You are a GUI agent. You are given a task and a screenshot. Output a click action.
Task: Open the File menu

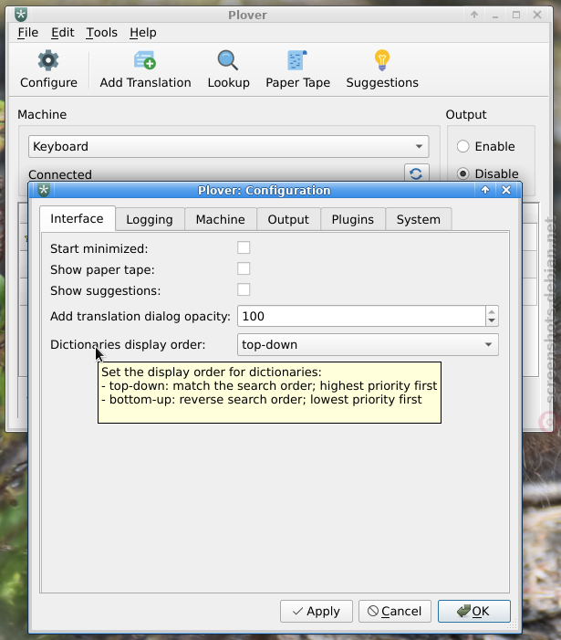click(27, 33)
